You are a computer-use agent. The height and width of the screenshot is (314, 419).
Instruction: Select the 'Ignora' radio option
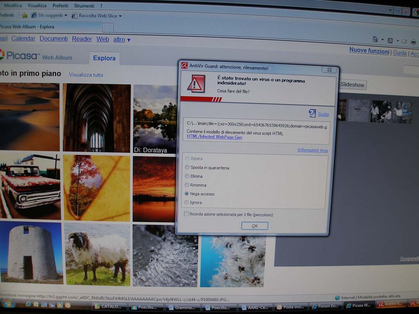click(187, 202)
